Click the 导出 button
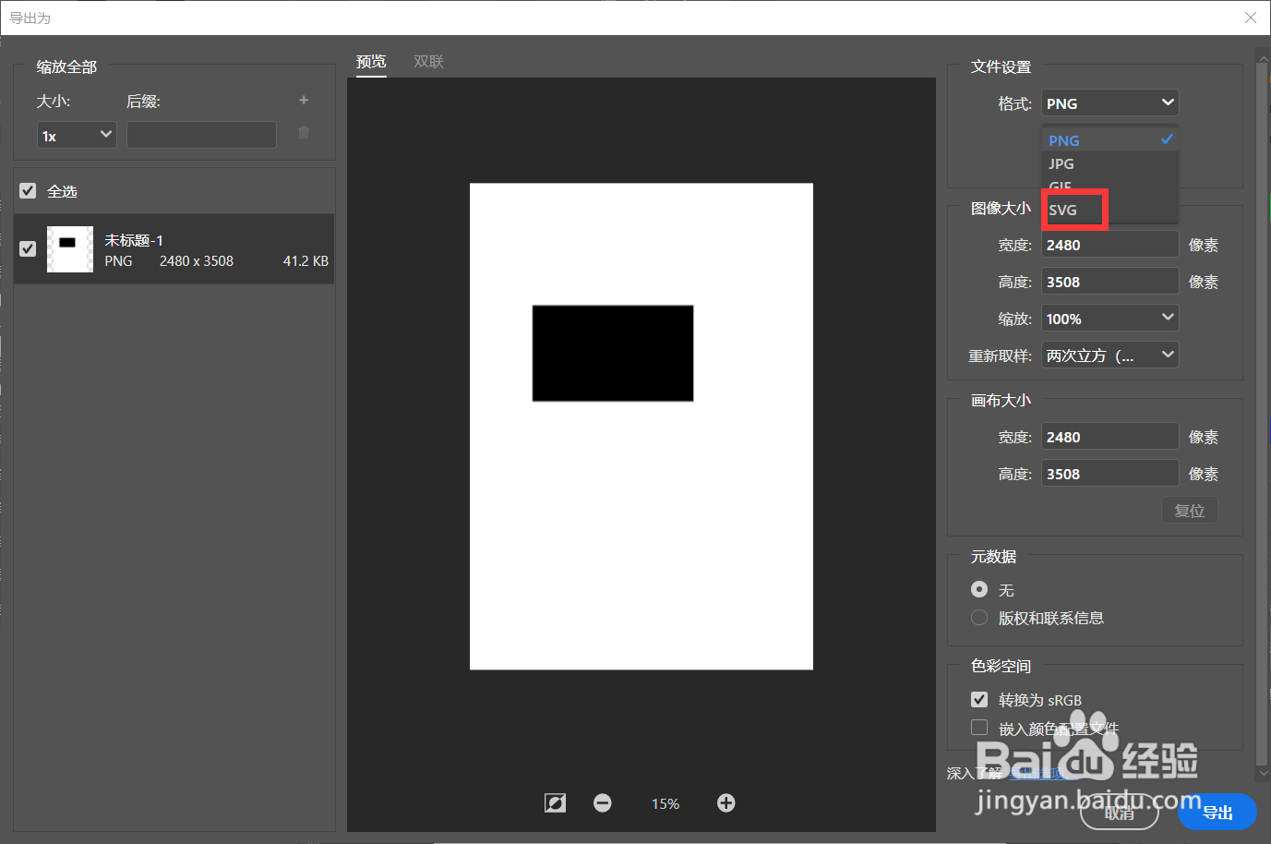The height and width of the screenshot is (844, 1271). 1217,812
